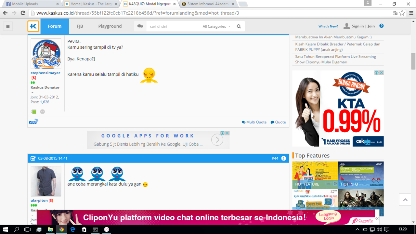Click the page vertical scrollbar thumb
The height and width of the screenshot is (234, 416).
[x=413, y=61]
